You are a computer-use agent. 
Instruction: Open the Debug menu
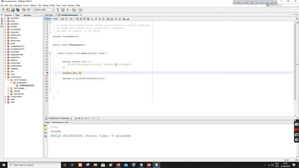45,5
